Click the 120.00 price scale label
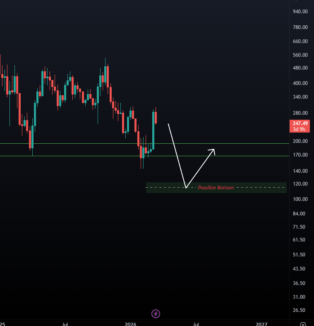Image resolution: width=314 pixels, height=326 pixels. [300, 184]
